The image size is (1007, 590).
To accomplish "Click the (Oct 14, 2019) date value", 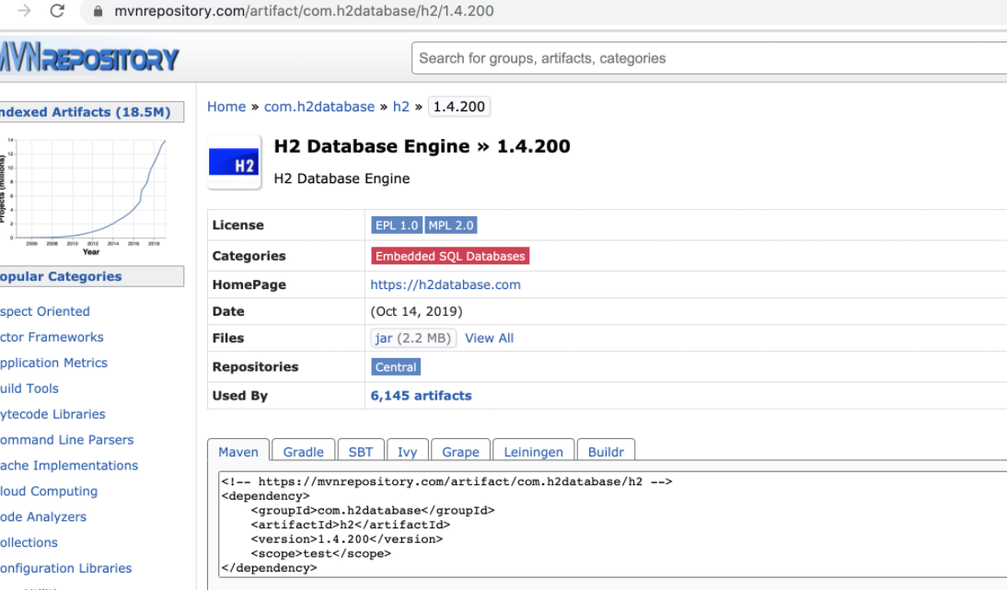I will click(x=416, y=311).
